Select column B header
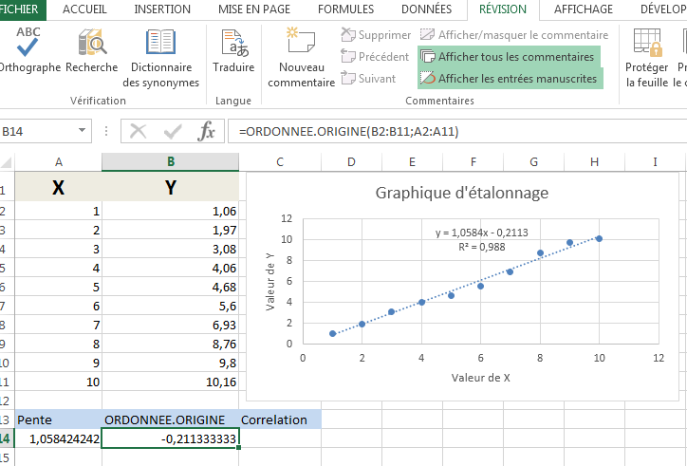This screenshot has height=466, width=687. [x=171, y=162]
